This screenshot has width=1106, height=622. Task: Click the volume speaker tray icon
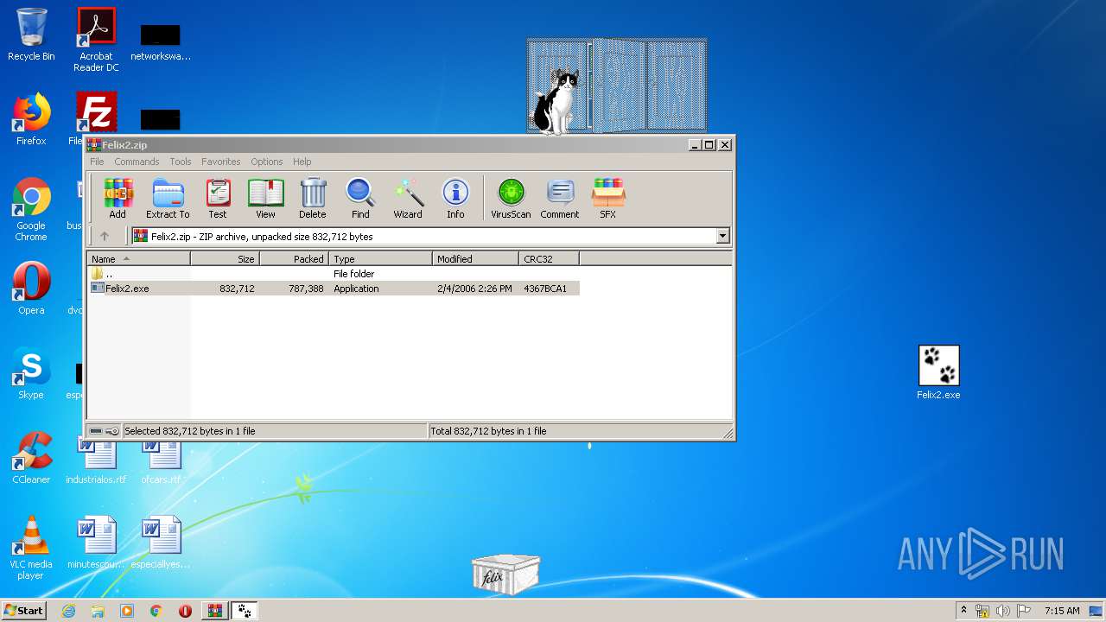1003,611
